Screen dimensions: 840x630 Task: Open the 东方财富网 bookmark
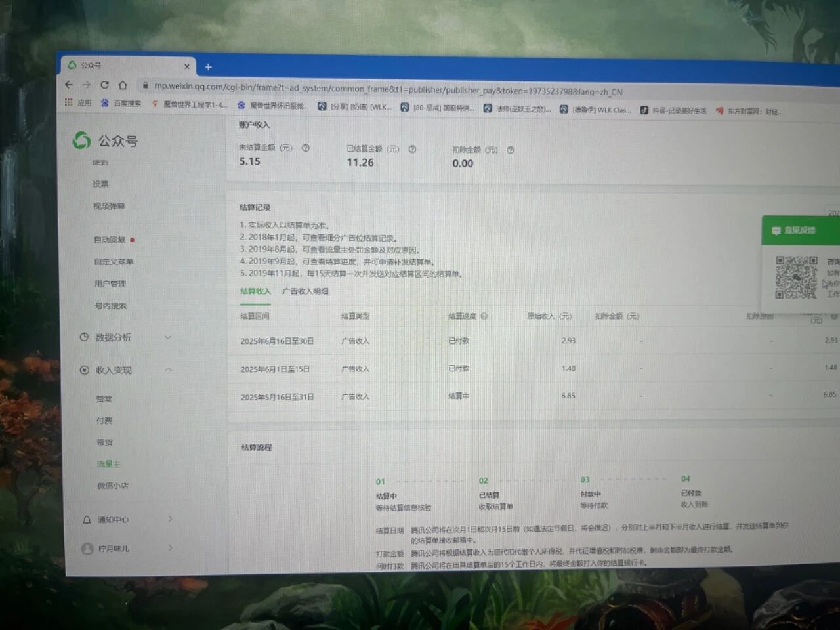click(749, 111)
